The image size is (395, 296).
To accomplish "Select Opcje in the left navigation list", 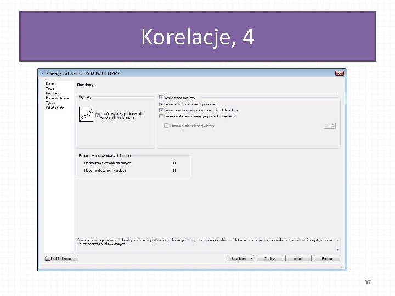I will click(50, 88).
